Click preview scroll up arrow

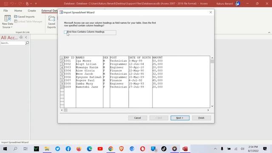[212, 58]
